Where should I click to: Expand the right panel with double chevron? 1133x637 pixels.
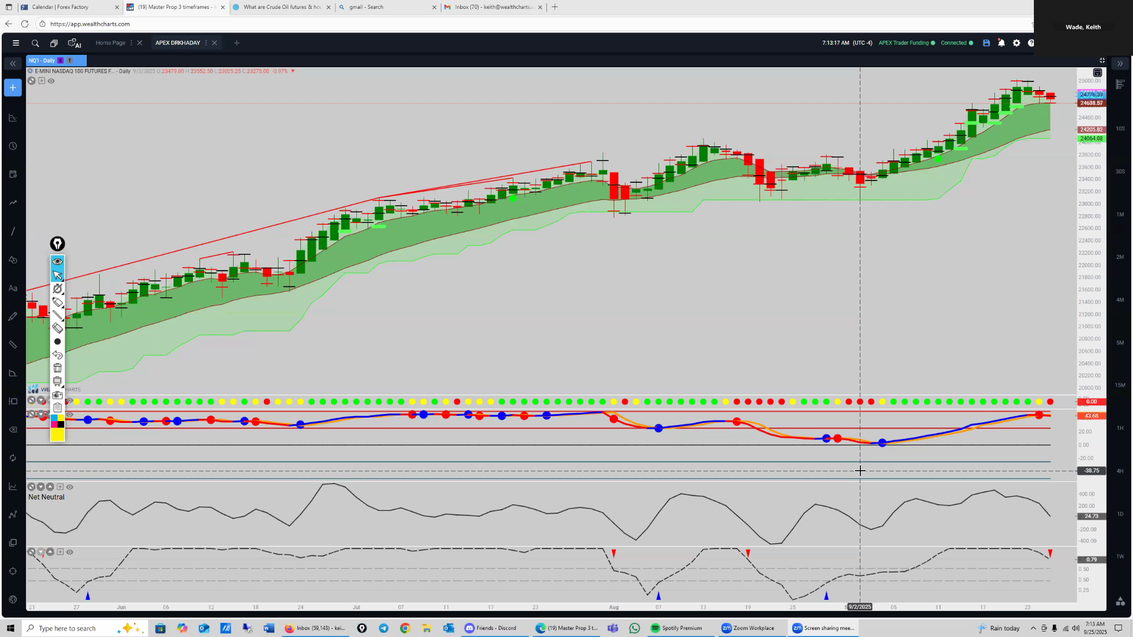(x=1119, y=63)
